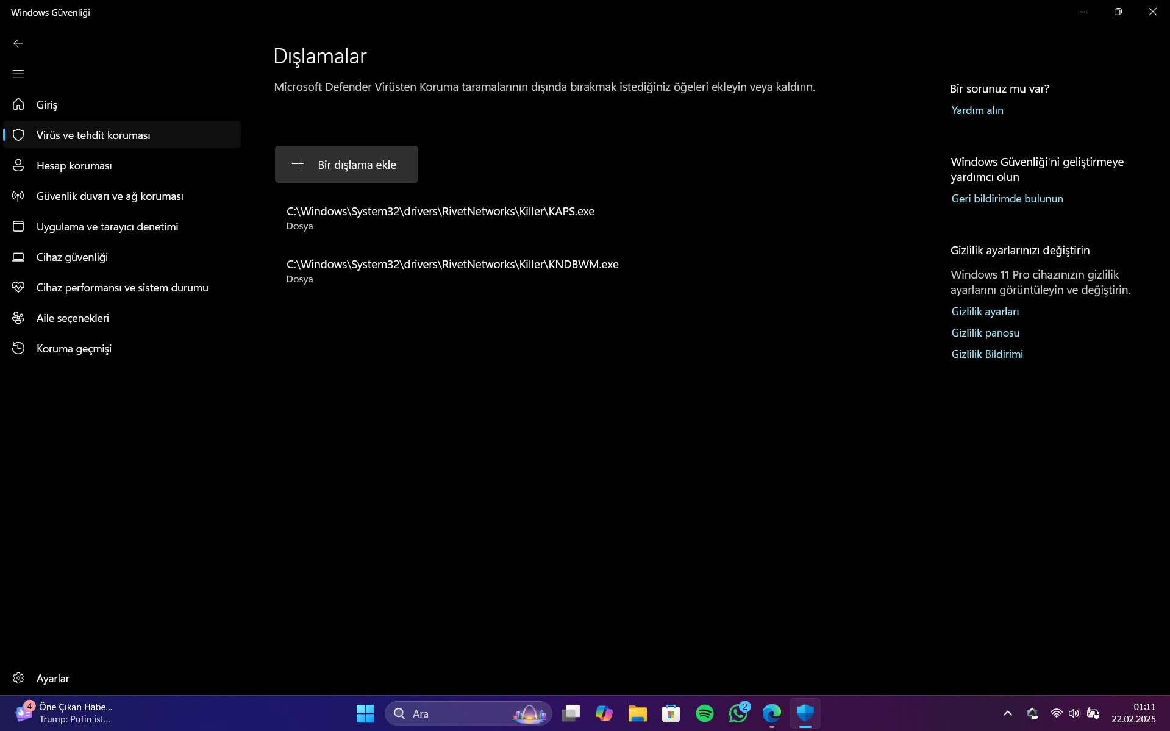Open WhatsApp from the taskbar
Screen dimensions: 1170x731
pos(738,713)
